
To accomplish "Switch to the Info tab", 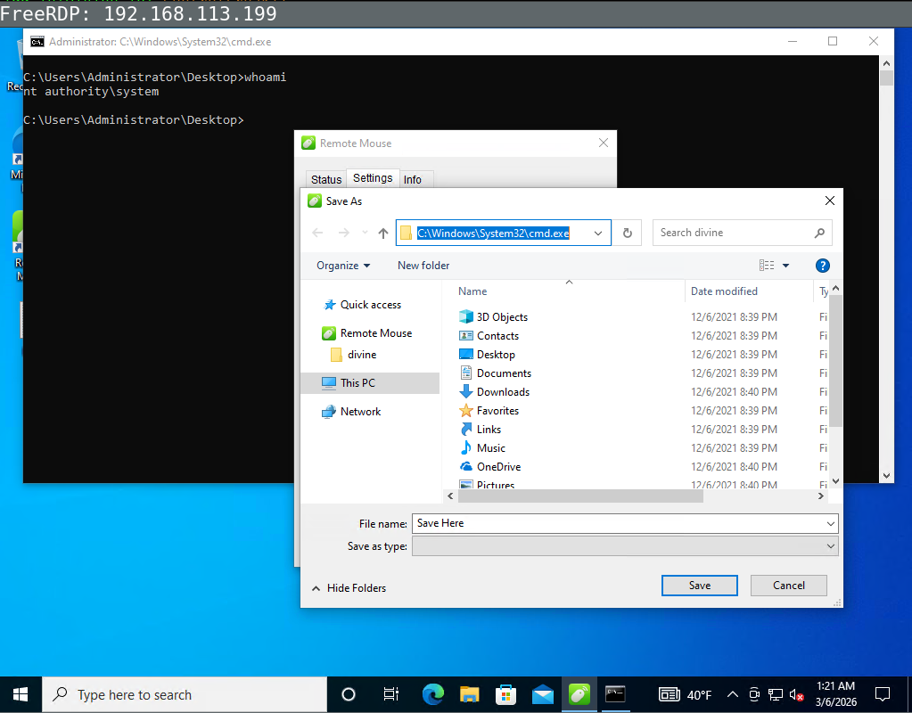I will [413, 179].
